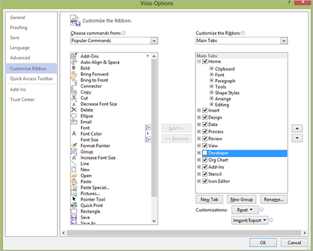Select the Email command icon
The height and width of the screenshot is (251, 313).
[x=74, y=121]
